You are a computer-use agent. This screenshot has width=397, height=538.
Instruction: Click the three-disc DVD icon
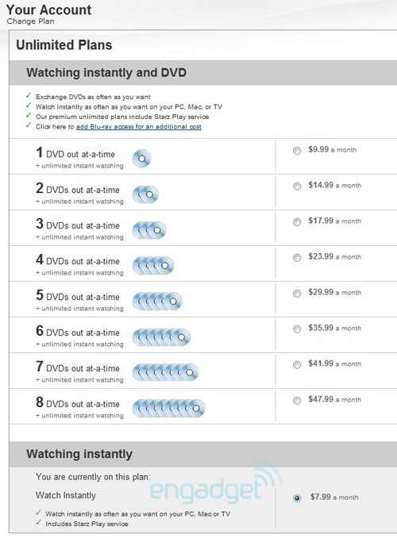(149, 230)
